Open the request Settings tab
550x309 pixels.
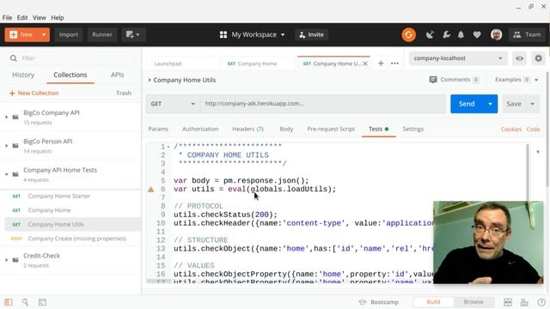[412, 129]
